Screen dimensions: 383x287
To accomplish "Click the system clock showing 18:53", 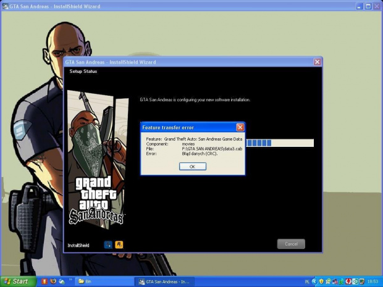I will pos(372,281).
